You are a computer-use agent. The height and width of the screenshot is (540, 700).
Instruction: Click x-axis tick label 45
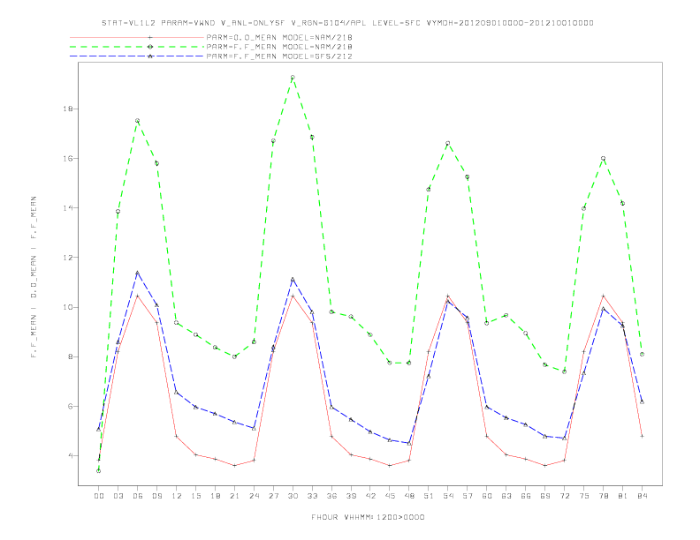click(390, 496)
